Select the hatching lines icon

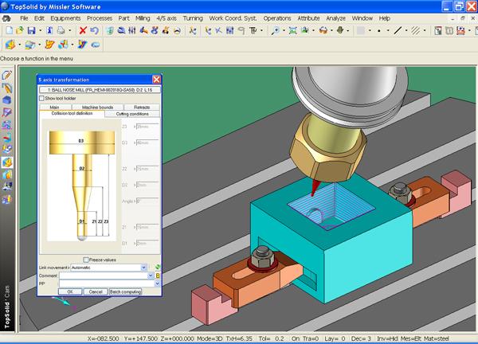click(x=416, y=30)
